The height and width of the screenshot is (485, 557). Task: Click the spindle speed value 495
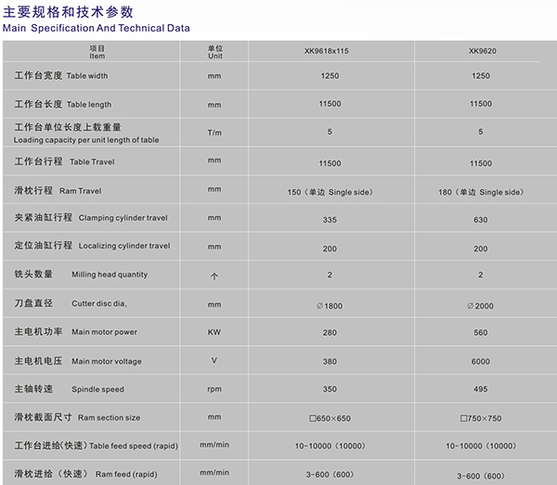click(x=481, y=389)
